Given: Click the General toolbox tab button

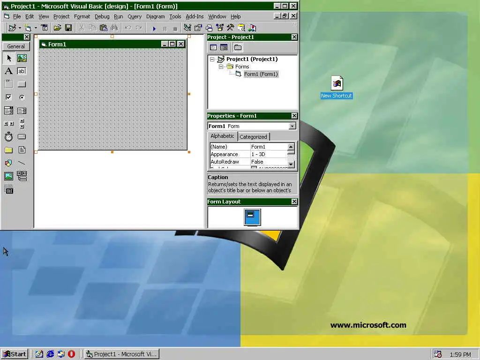Looking at the screenshot, I should pos(16,46).
